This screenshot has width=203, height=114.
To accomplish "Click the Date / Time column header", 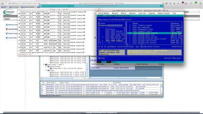I will (64, 83).
